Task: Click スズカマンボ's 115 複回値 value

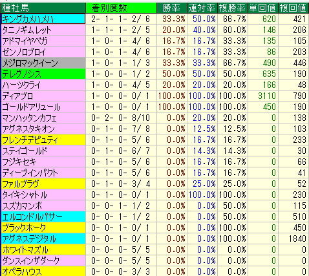Action: [x=299, y=206]
